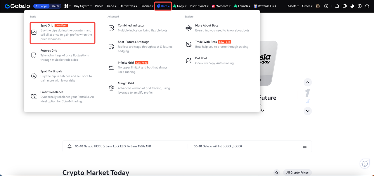Screen dimensions: 374x176
Task: Switch to the Web3 mode
Action: point(55,6)
